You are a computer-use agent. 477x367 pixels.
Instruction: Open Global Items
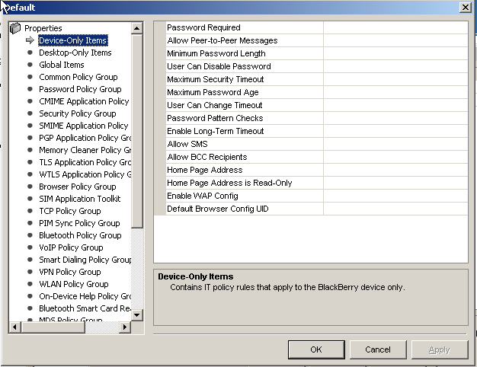(62, 65)
